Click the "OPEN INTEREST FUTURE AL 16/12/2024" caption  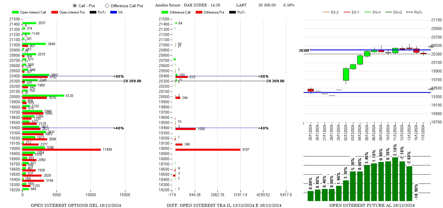[x=372, y=206]
